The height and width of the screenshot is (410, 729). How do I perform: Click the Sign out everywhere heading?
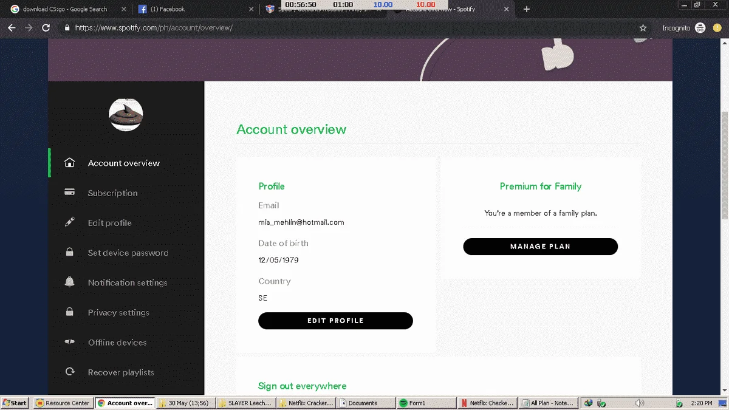tap(302, 386)
